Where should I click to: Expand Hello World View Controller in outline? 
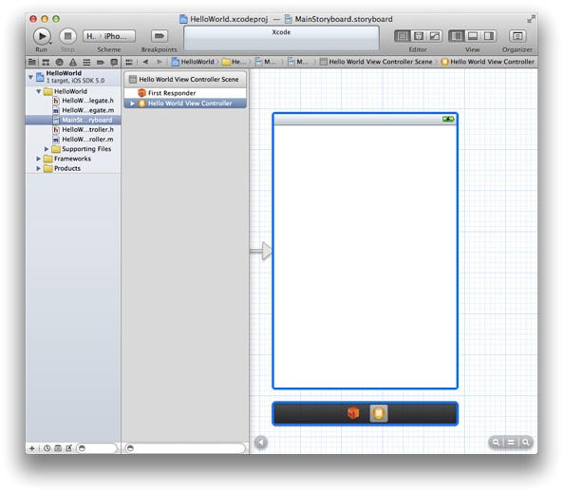132,104
